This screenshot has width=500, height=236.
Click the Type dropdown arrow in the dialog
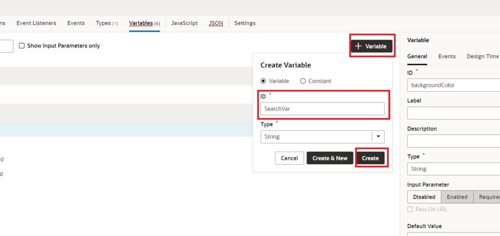coord(378,137)
